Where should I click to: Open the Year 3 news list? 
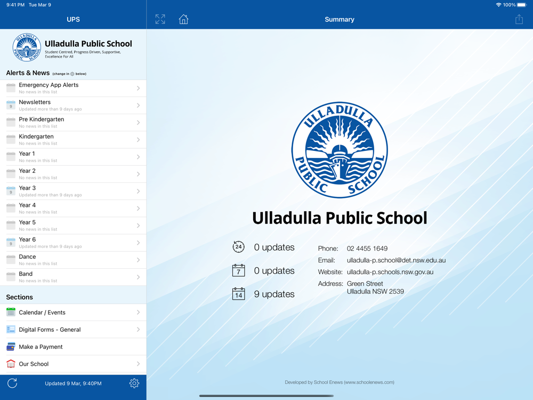pos(73,191)
